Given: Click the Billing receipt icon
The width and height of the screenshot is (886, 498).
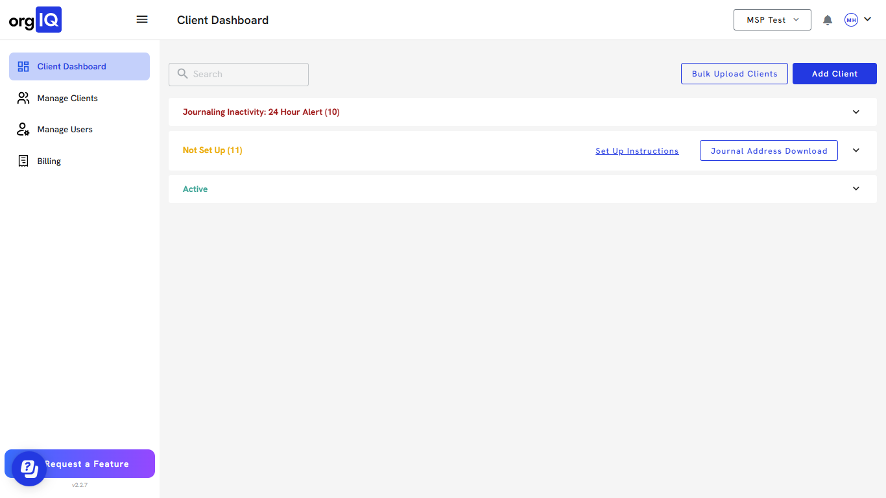Looking at the screenshot, I should [23, 161].
